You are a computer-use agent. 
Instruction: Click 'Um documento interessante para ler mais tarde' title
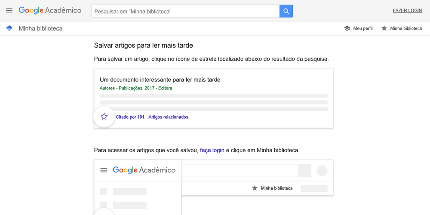tap(160, 80)
